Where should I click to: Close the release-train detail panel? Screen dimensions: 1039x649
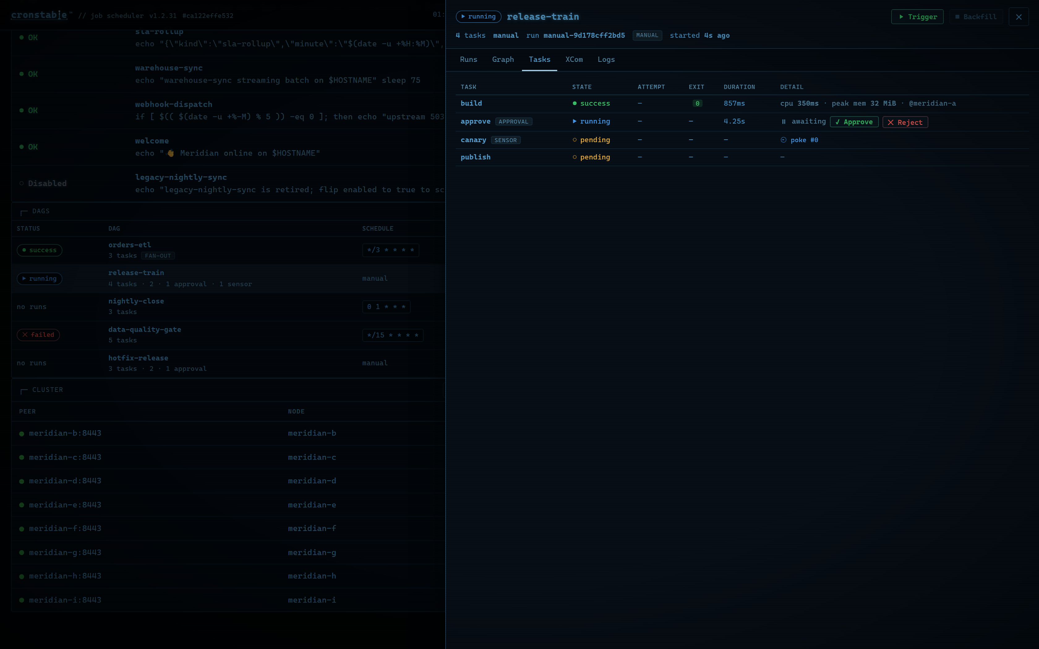coord(1019,17)
